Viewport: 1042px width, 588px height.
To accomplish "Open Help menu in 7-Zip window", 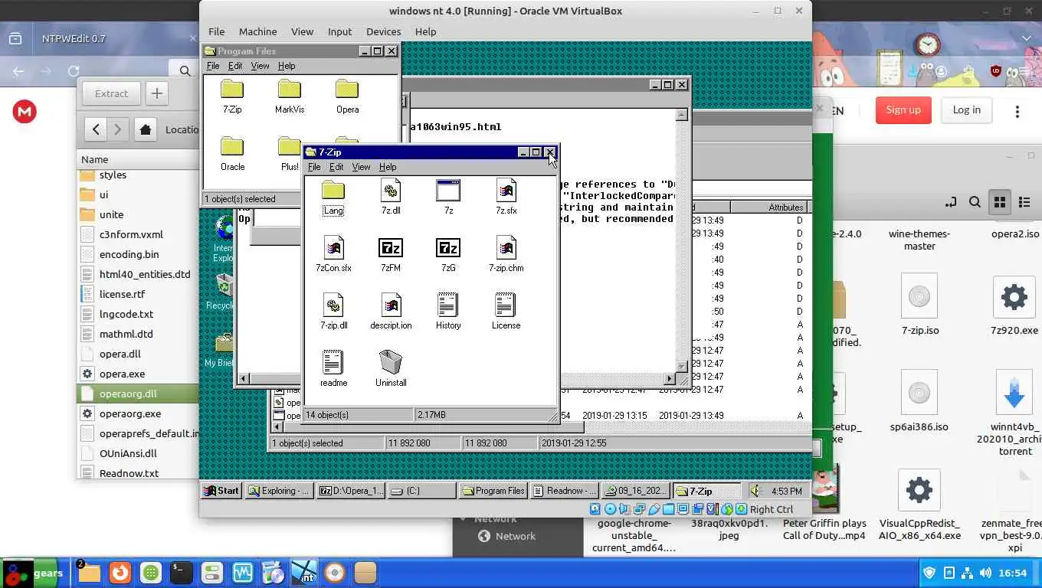I will 388,167.
